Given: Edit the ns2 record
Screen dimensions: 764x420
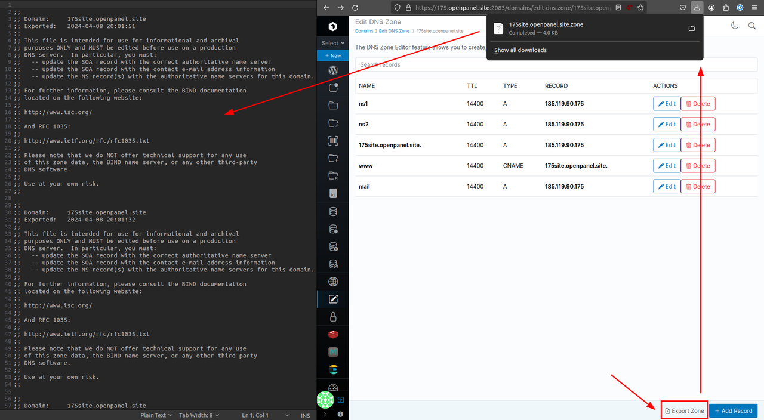Looking at the screenshot, I should (x=667, y=124).
